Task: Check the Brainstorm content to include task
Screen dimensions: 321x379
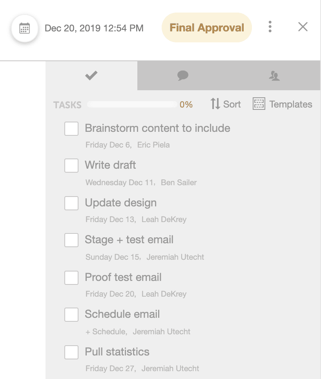Action: coord(71,129)
